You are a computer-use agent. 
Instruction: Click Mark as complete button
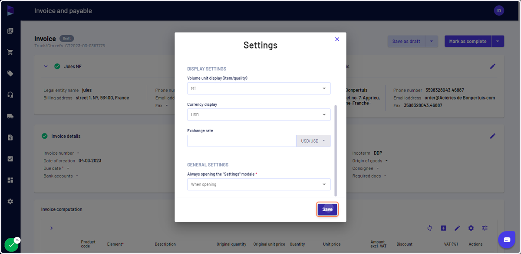click(x=468, y=41)
